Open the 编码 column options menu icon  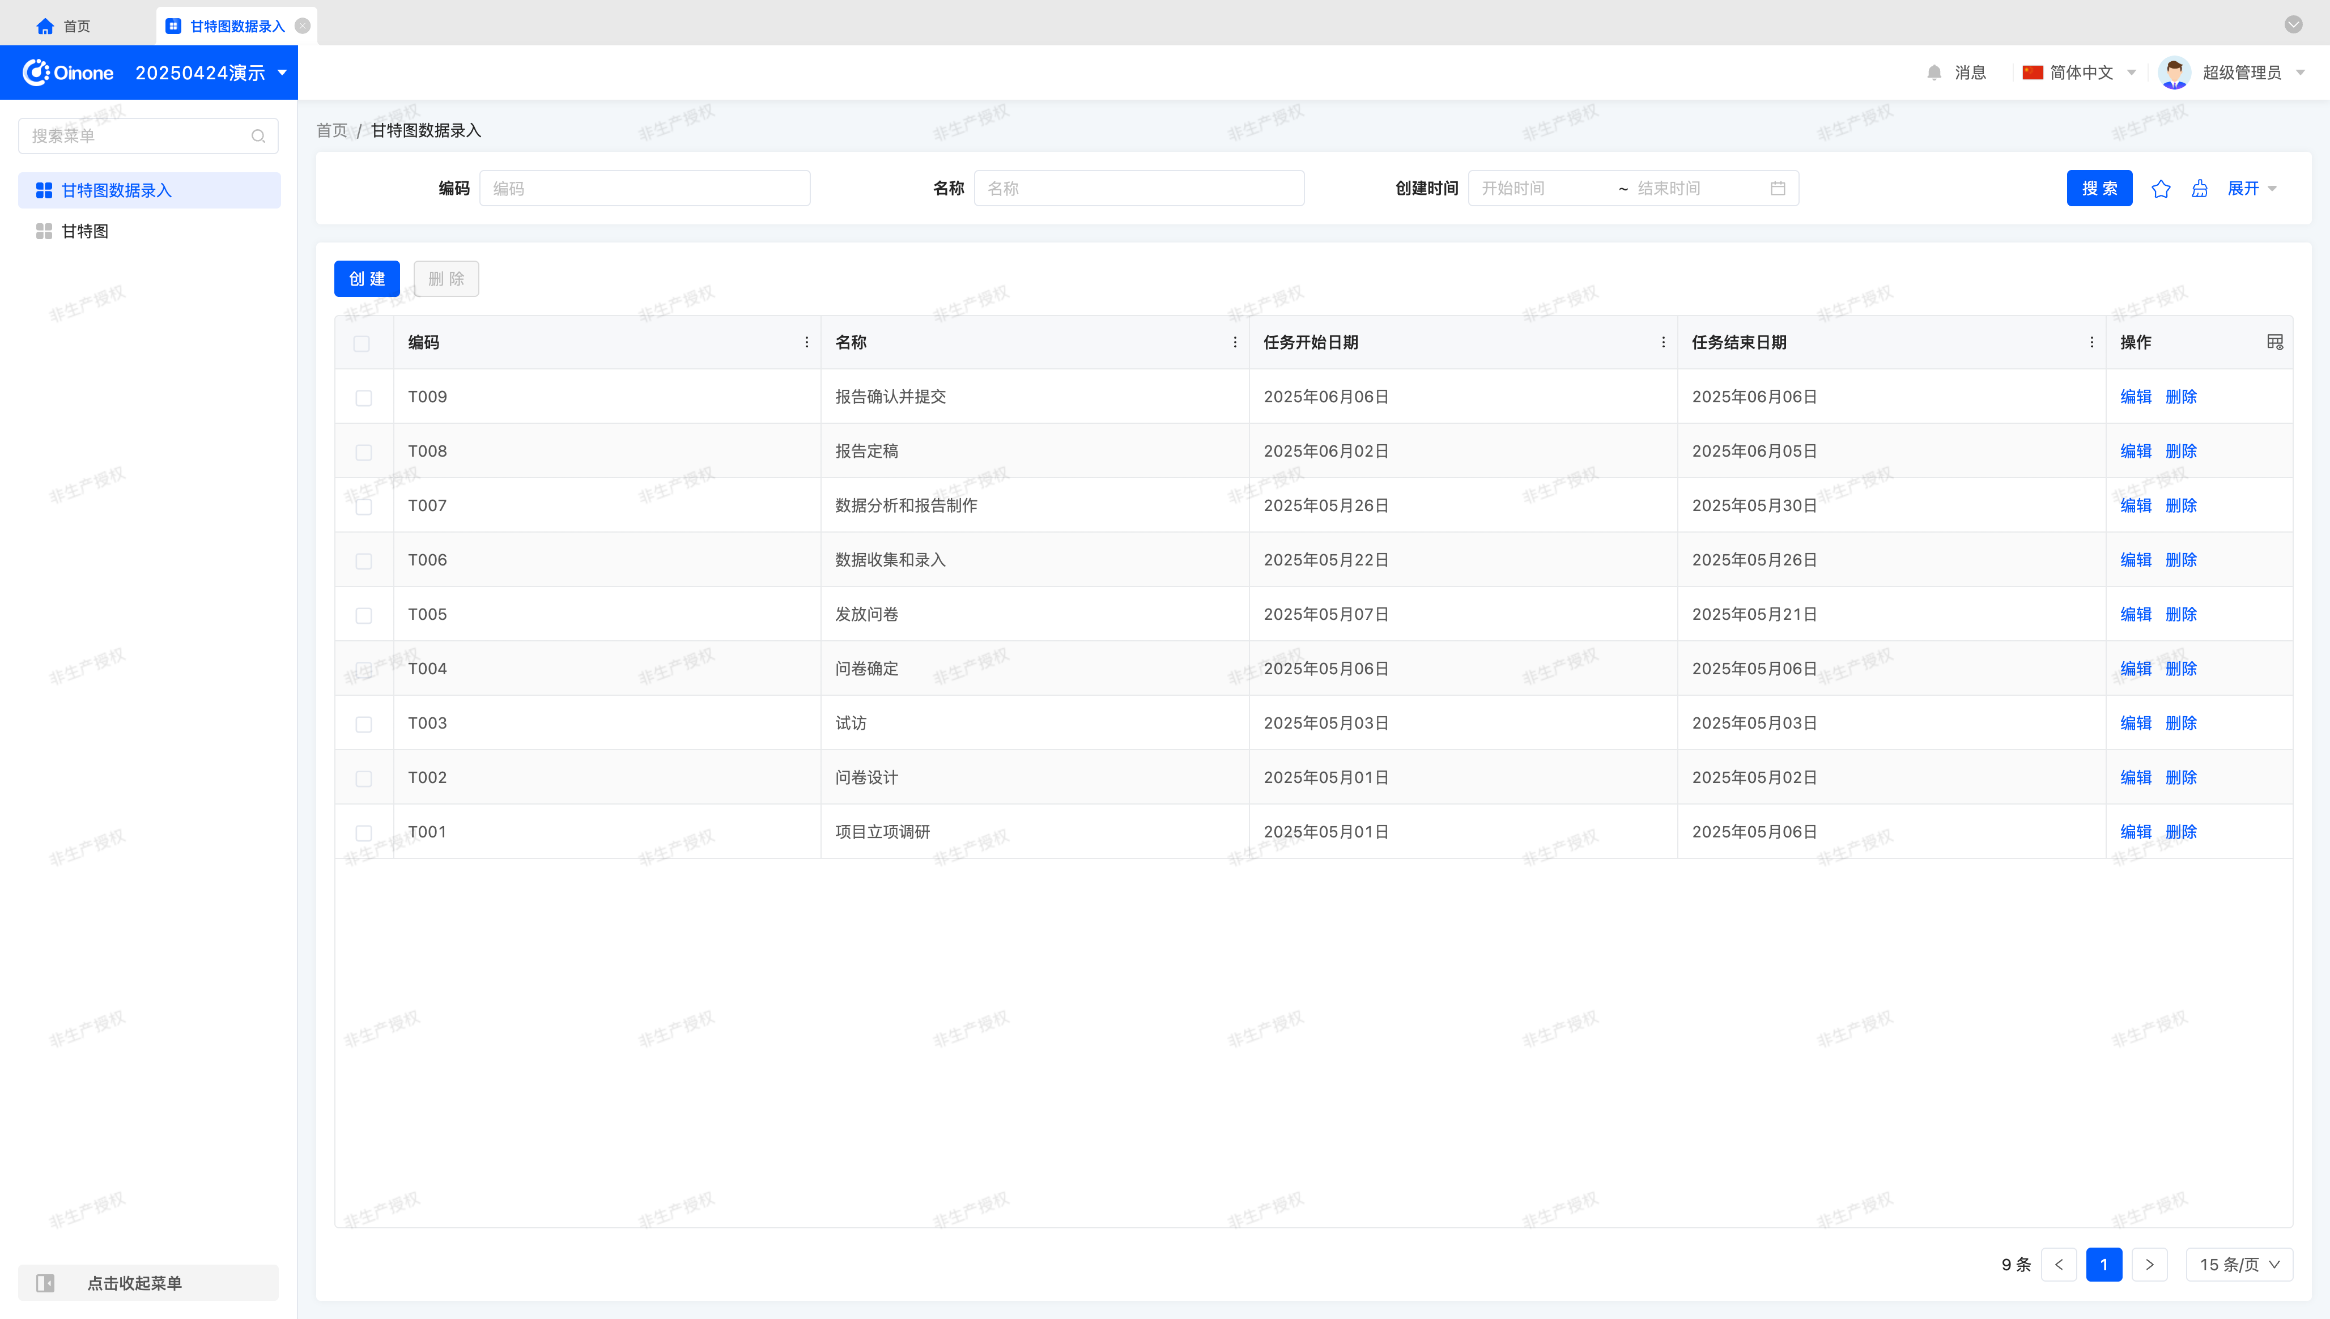click(x=806, y=342)
